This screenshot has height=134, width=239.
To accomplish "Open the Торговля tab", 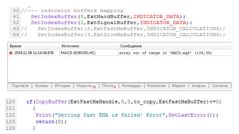I will point(20,86).
